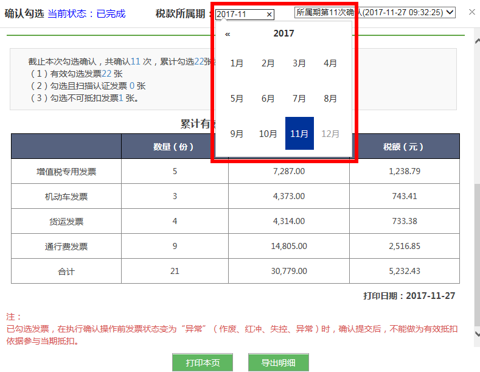
Task: Go to previous year in calendar
Action: (x=228, y=34)
